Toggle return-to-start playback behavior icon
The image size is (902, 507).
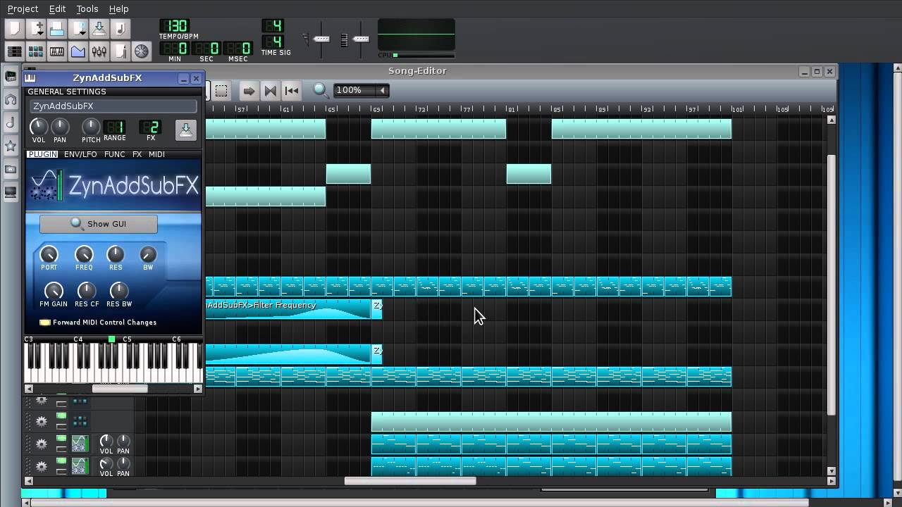292,90
